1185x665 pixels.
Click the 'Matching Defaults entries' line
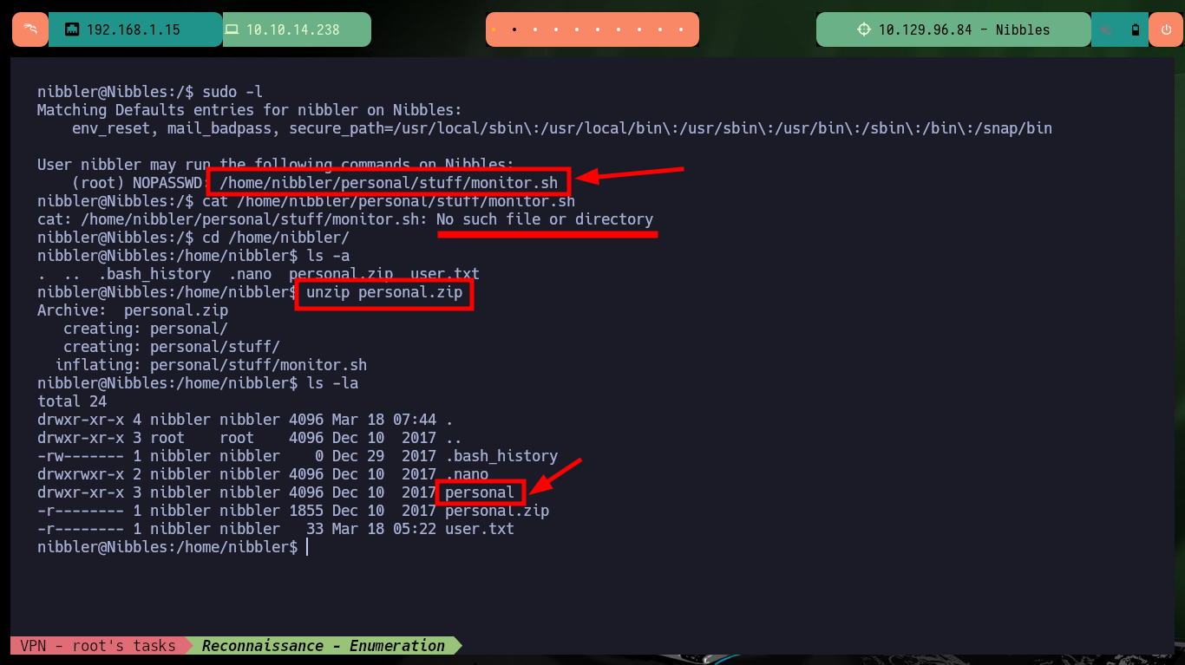pyautogui.click(x=250, y=110)
